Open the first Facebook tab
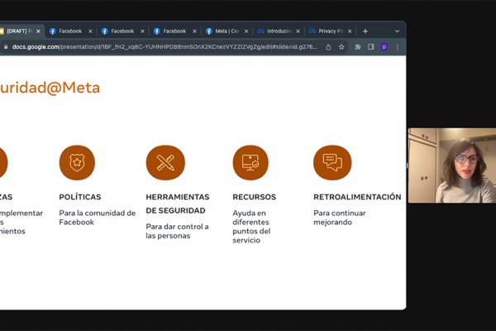 click(x=70, y=31)
